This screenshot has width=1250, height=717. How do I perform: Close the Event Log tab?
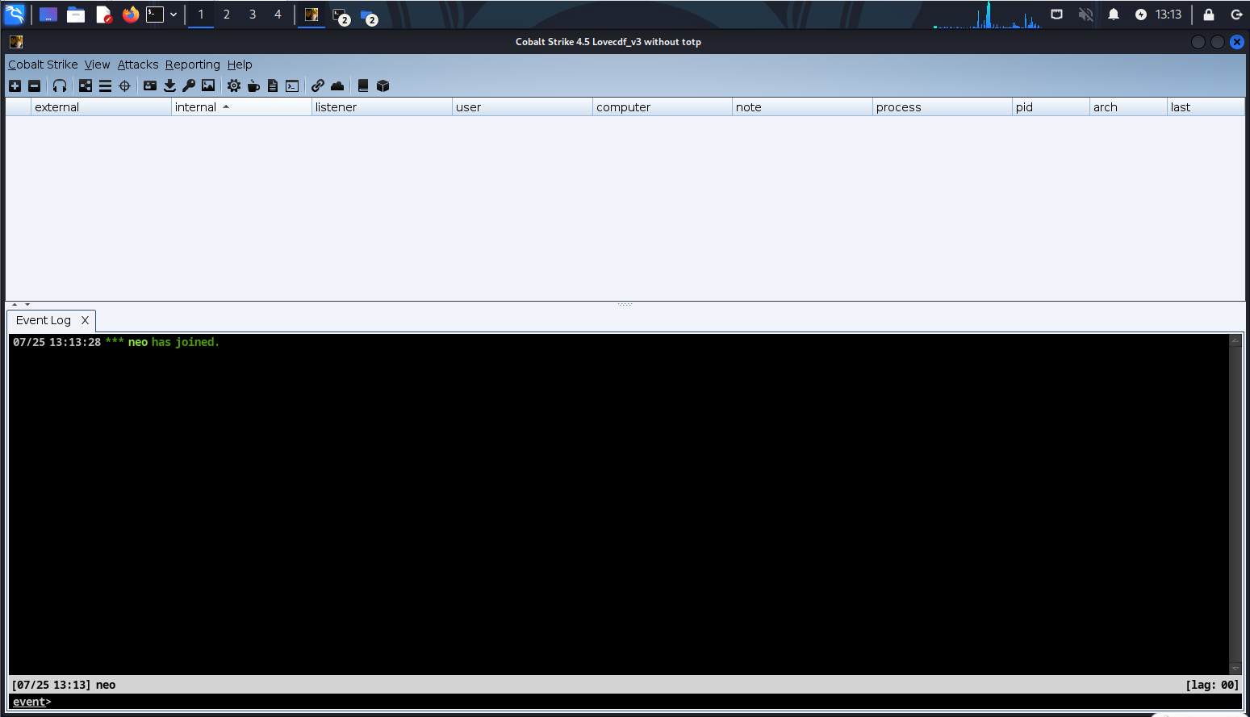click(x=85, y=320)
